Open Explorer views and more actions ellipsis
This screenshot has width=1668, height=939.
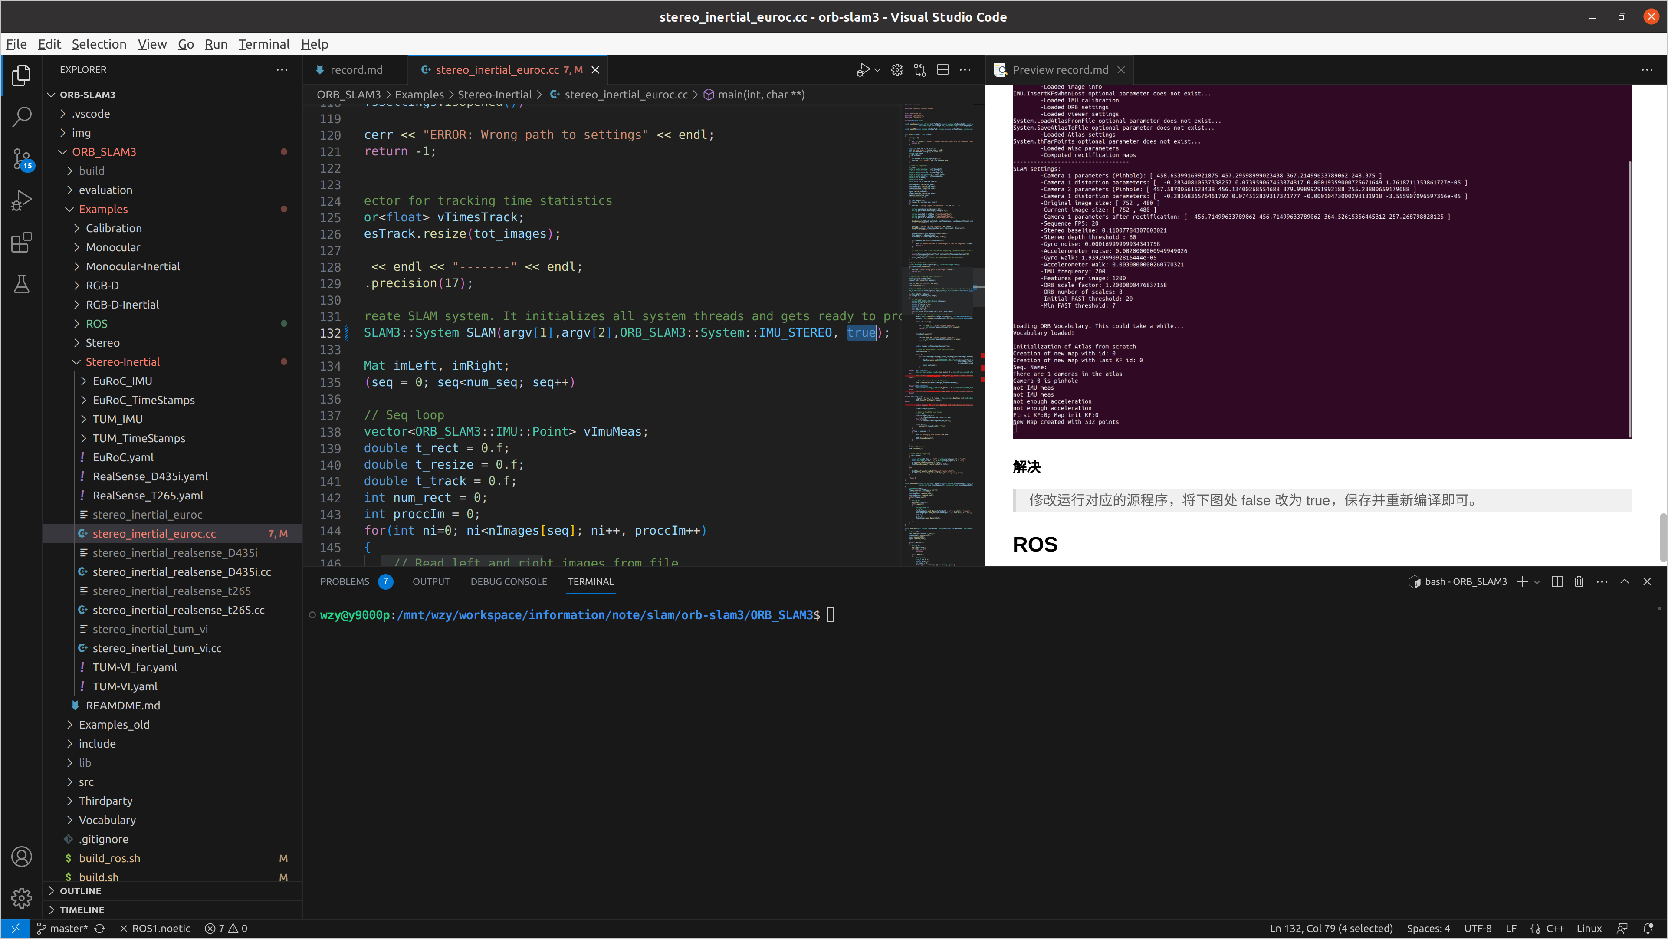(x=282, y=70)
